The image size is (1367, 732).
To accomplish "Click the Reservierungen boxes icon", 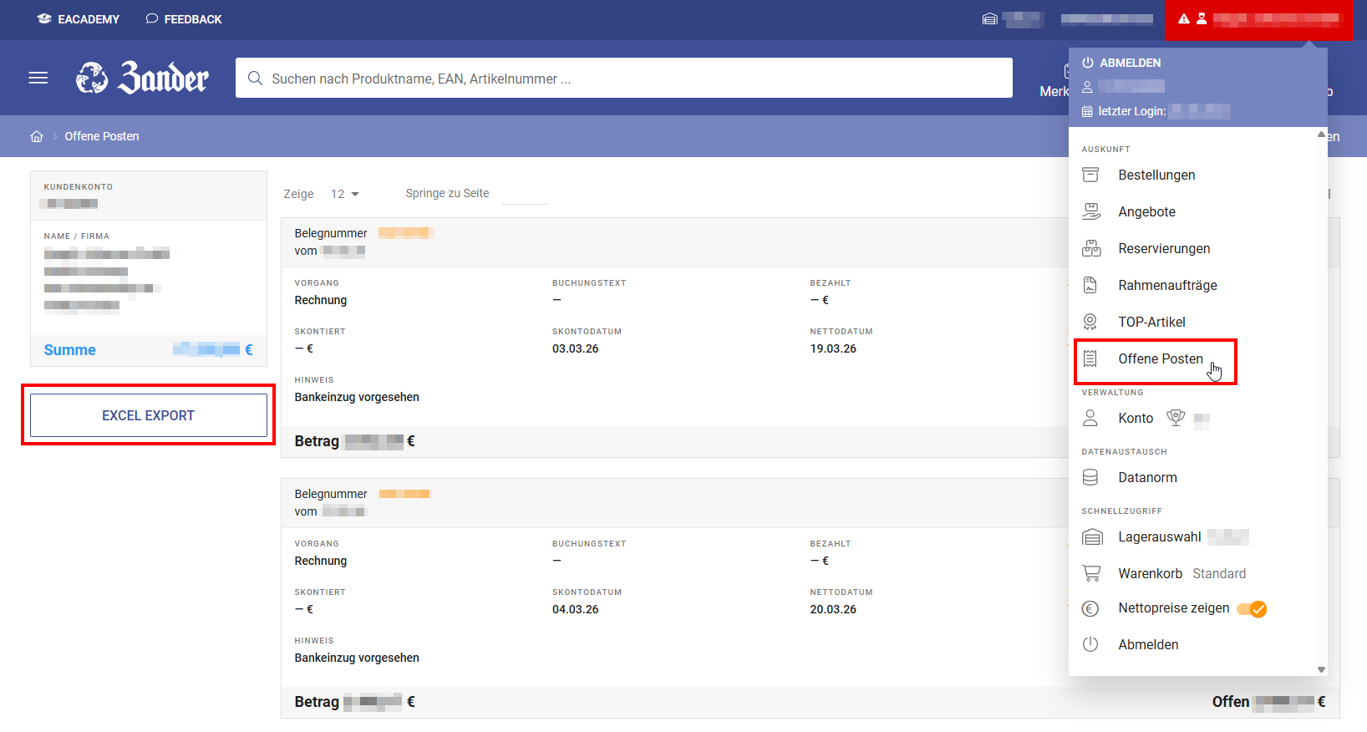I will 1091,248.
